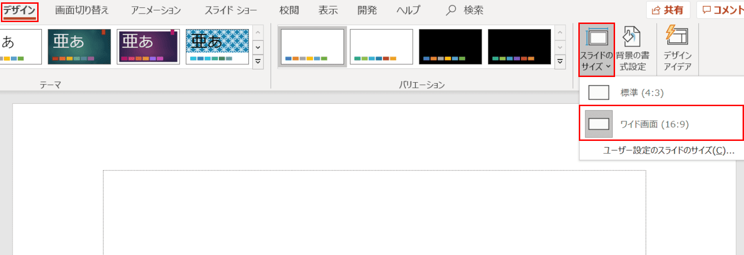Click the 検索 search box

[x=465, y=10]
